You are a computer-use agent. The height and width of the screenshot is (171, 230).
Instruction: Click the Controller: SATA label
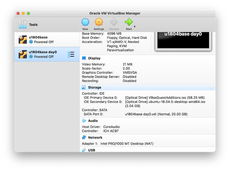point(95,110)
